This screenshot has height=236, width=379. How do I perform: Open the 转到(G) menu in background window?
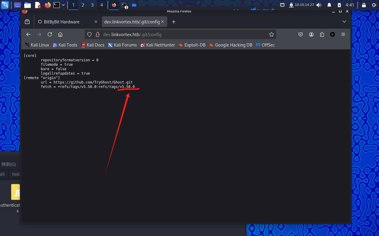(9, 164)
